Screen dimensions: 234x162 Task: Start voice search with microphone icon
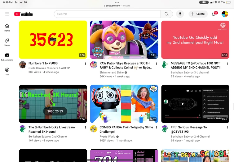pos(180,14)
